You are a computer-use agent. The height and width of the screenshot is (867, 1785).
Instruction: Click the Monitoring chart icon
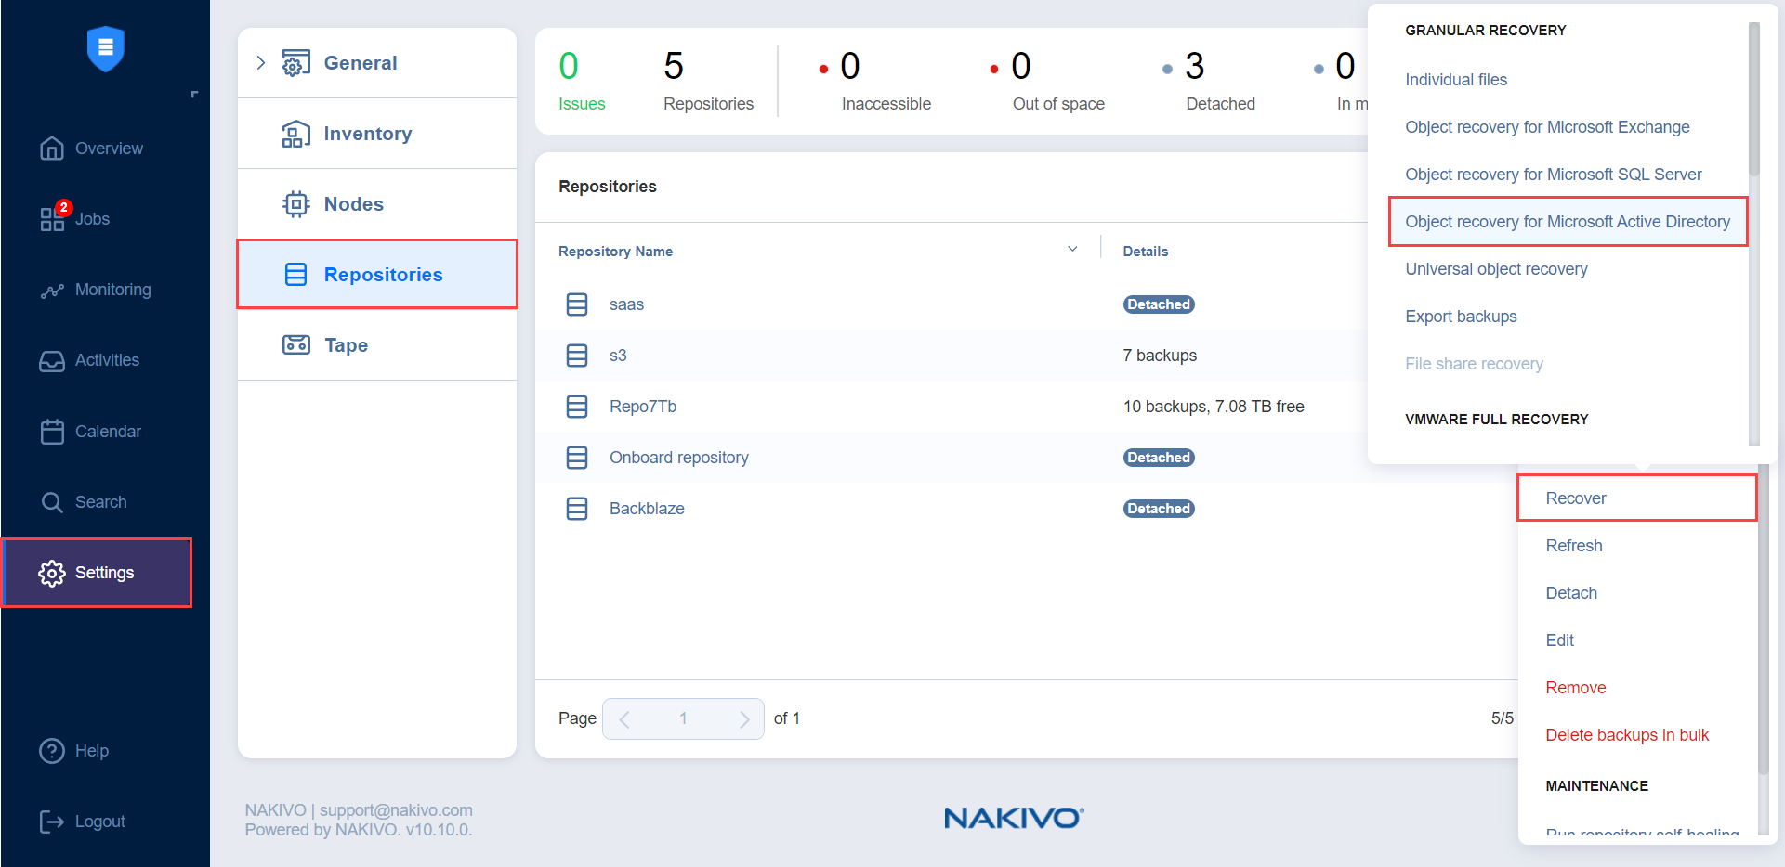pyautogui.click(x=52, y=291)
